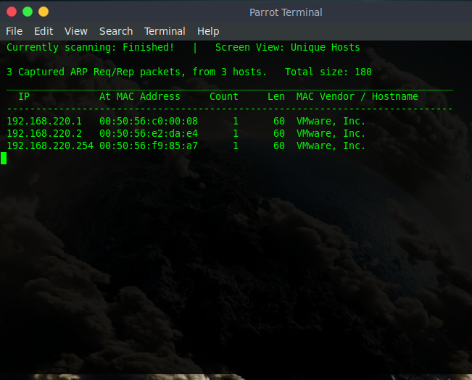Click the yellow window button

pyautogui.click(x=44, y=12)
